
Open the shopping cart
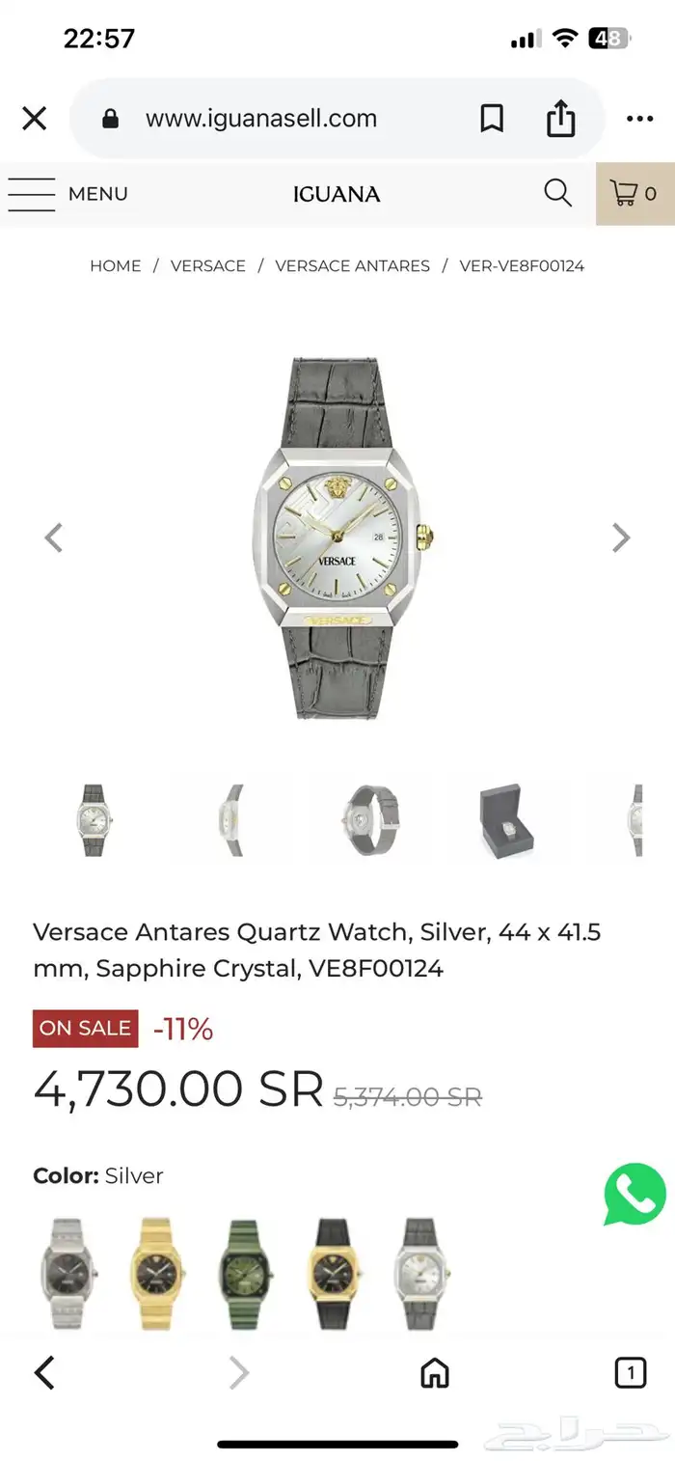(x=634, y=194)
